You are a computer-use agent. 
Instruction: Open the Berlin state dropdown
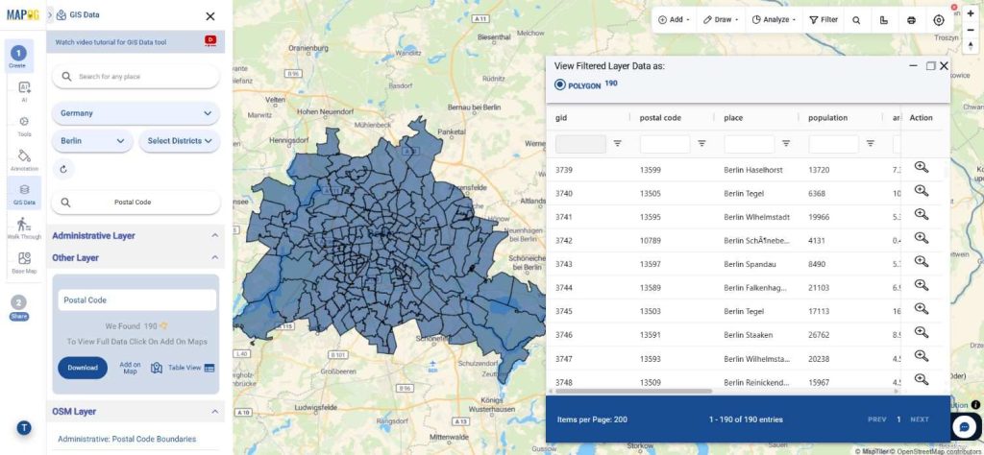tap(92, 141)
